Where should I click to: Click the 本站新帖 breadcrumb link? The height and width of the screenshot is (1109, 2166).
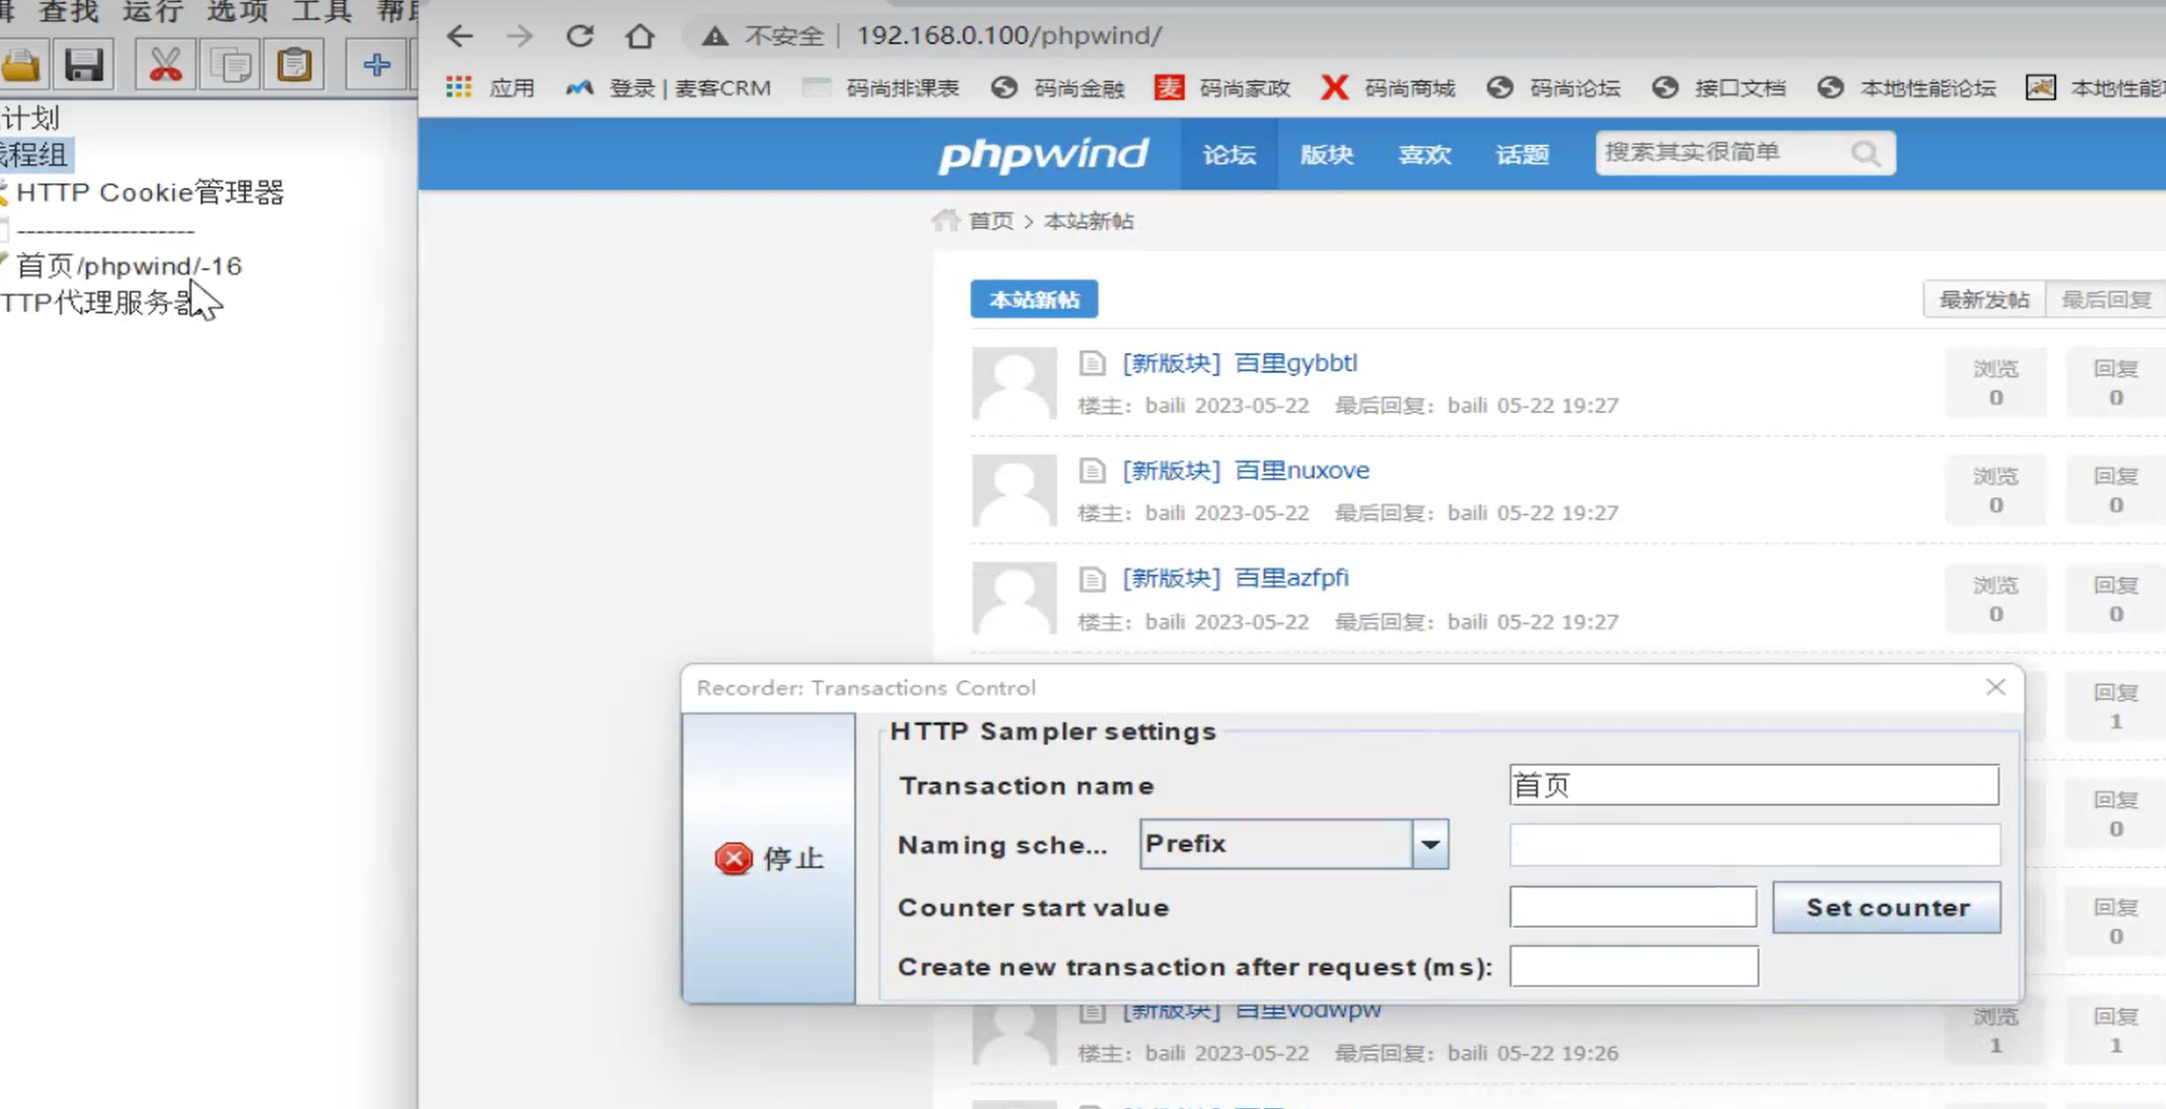[1089, 221]
